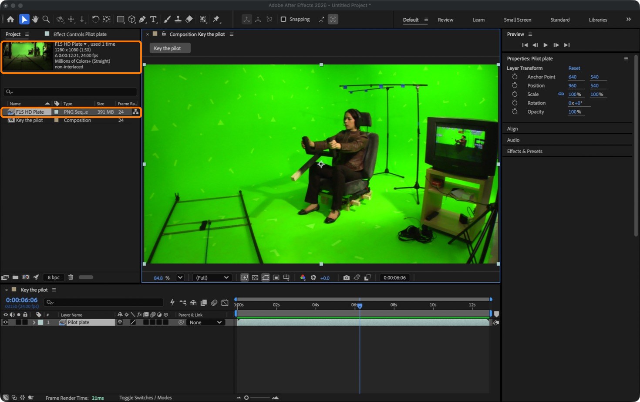Select the Clone Stamp tool
The height and width of the screenshot is (402, 640).
[178, 19]
